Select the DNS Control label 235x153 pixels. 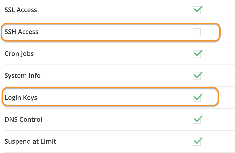click(23, 120)
